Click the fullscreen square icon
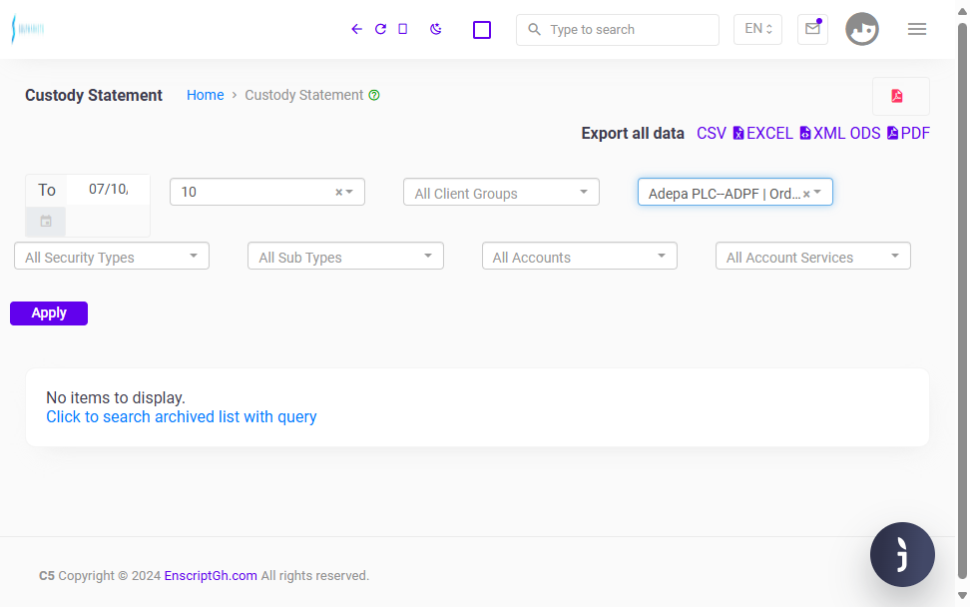The image size is (970, 607). point(482,30)
